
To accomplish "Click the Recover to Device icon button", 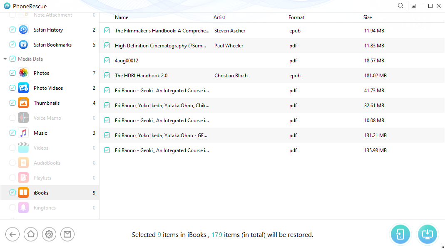I will (x=400, y=234).
